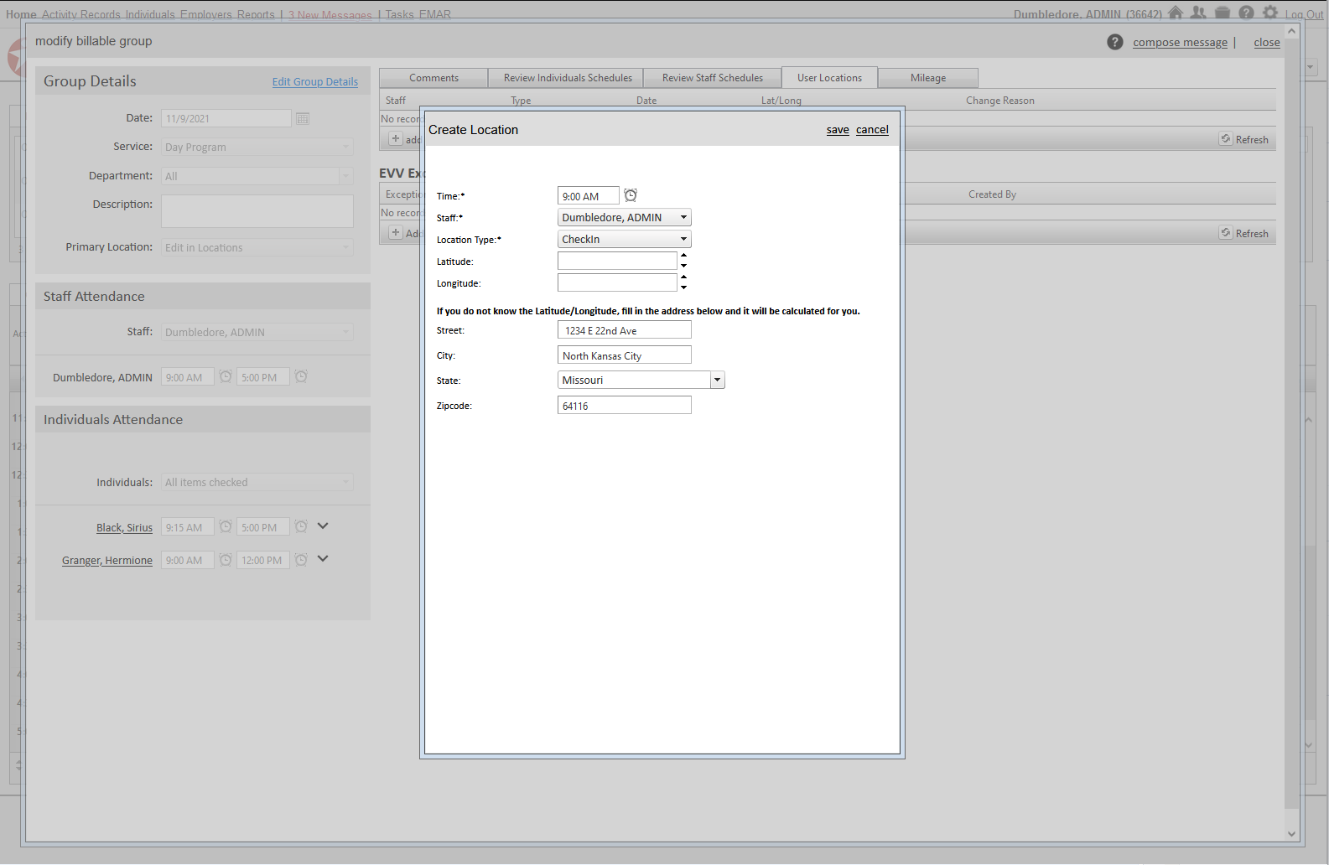Click cancel in Create Location dialog
Image resolution: width=1329 pixels, height=865 pixels.
tap(872, 130)
